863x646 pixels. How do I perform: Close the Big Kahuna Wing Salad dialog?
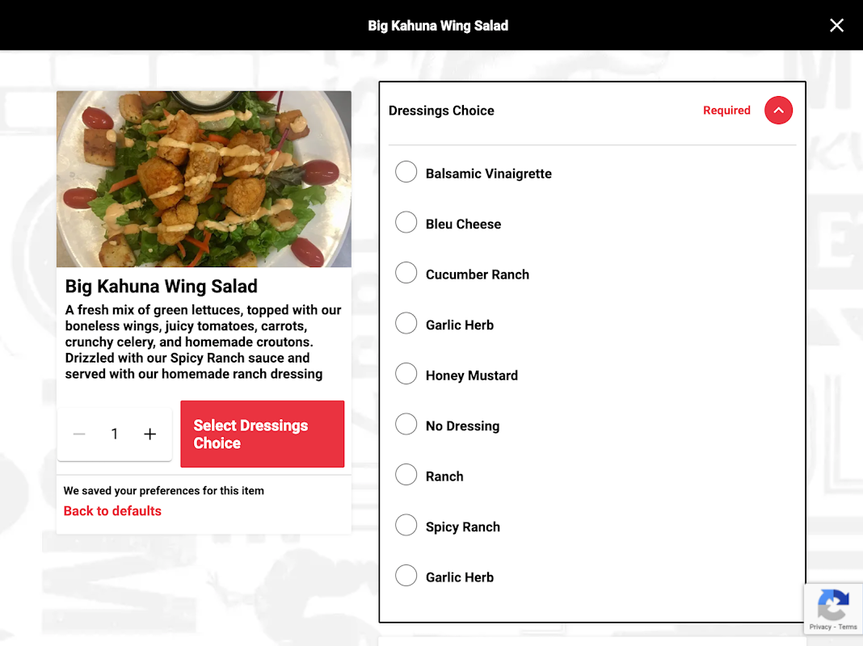pyautogui.click(x=836, y=25)
